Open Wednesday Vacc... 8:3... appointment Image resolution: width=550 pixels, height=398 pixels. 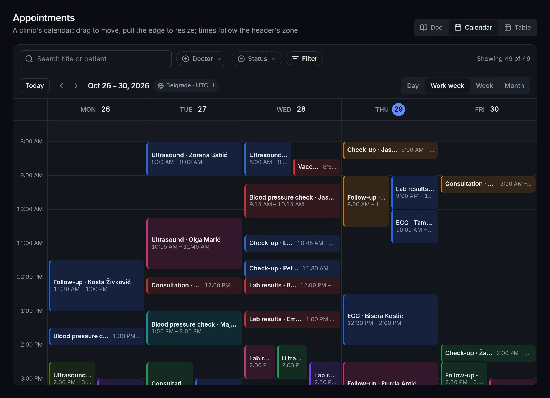[x=317, y=167]
